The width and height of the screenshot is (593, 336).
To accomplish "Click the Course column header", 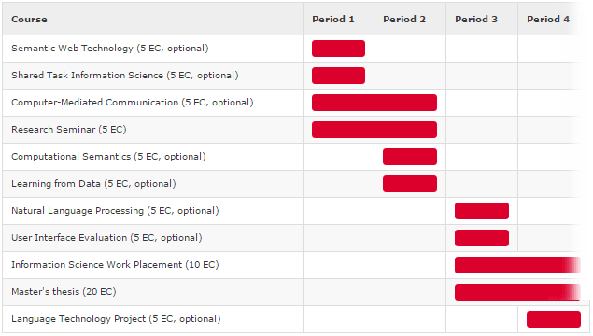I will click(29, 20).
